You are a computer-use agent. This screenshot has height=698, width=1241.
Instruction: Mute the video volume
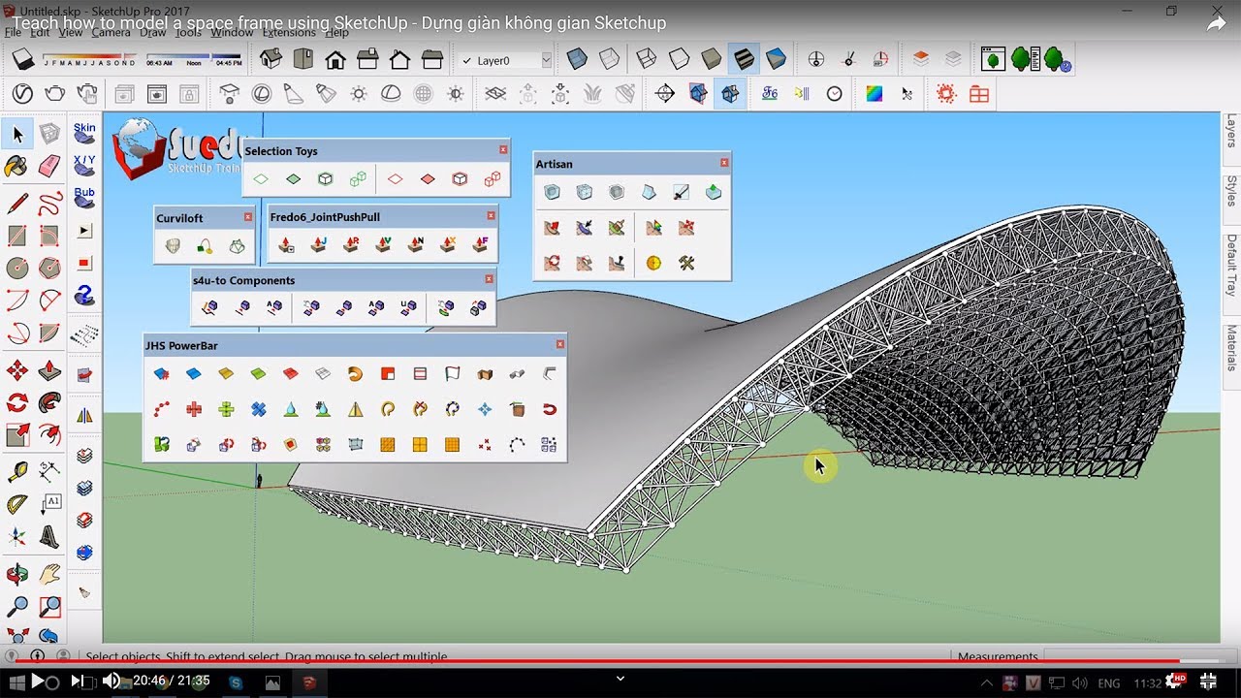coord(111,682)
